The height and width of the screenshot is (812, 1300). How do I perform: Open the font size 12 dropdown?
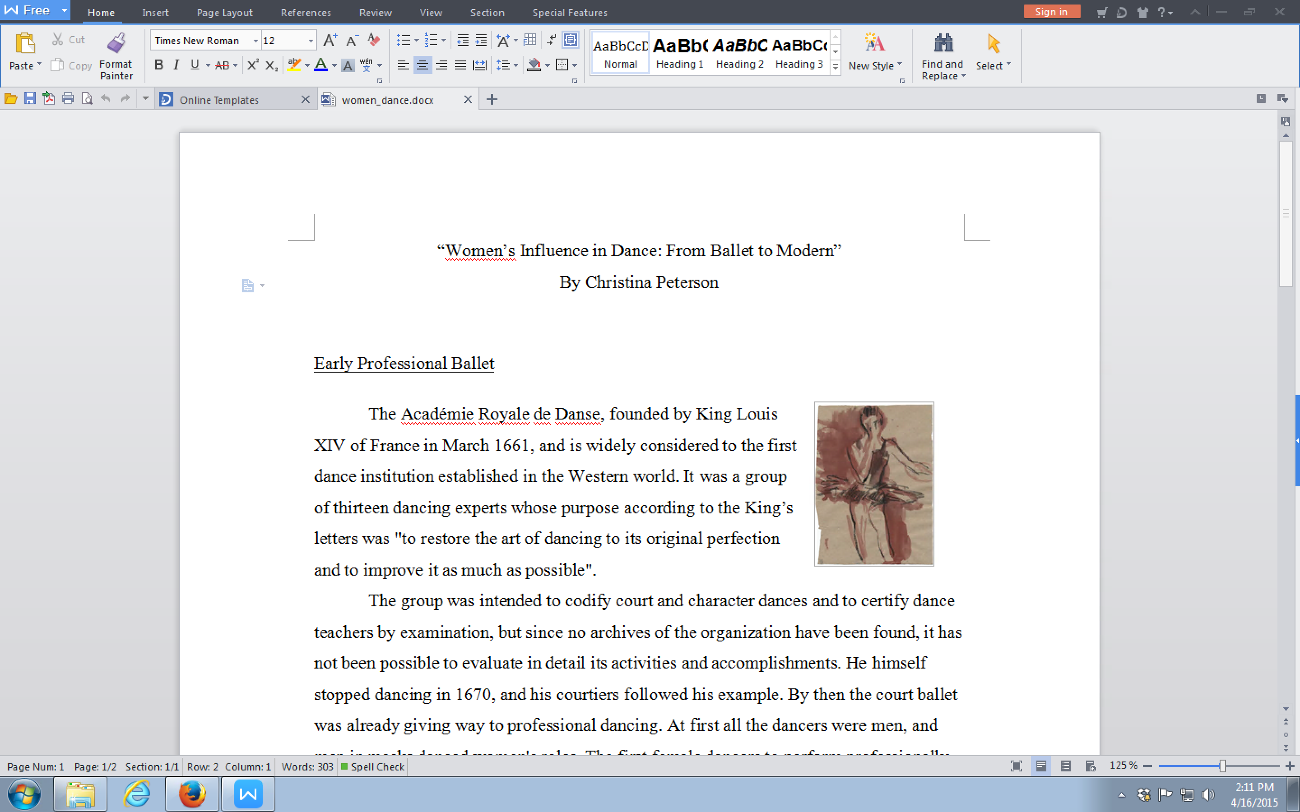coord(311,41)
